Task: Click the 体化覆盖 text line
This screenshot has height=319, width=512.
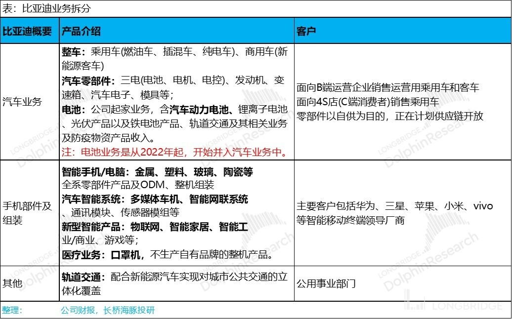Action: coord(82,291)
